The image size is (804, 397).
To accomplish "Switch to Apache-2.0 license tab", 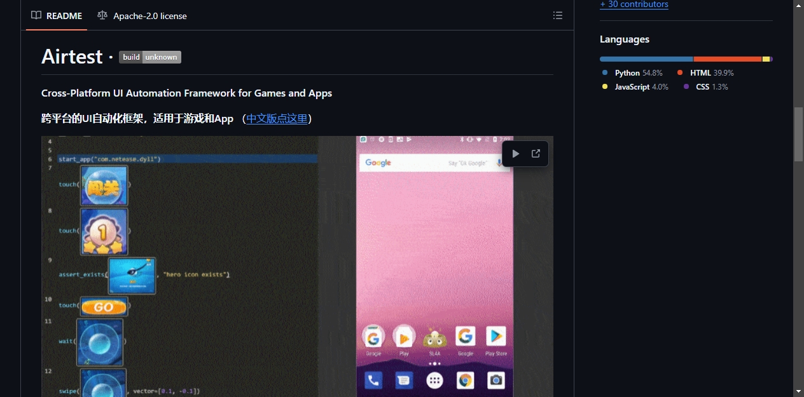I will (142, 15).
